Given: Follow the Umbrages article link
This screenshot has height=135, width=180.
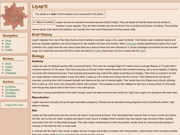Looking at the screenshot, I should pyautogui.click(x=131, y=44).
